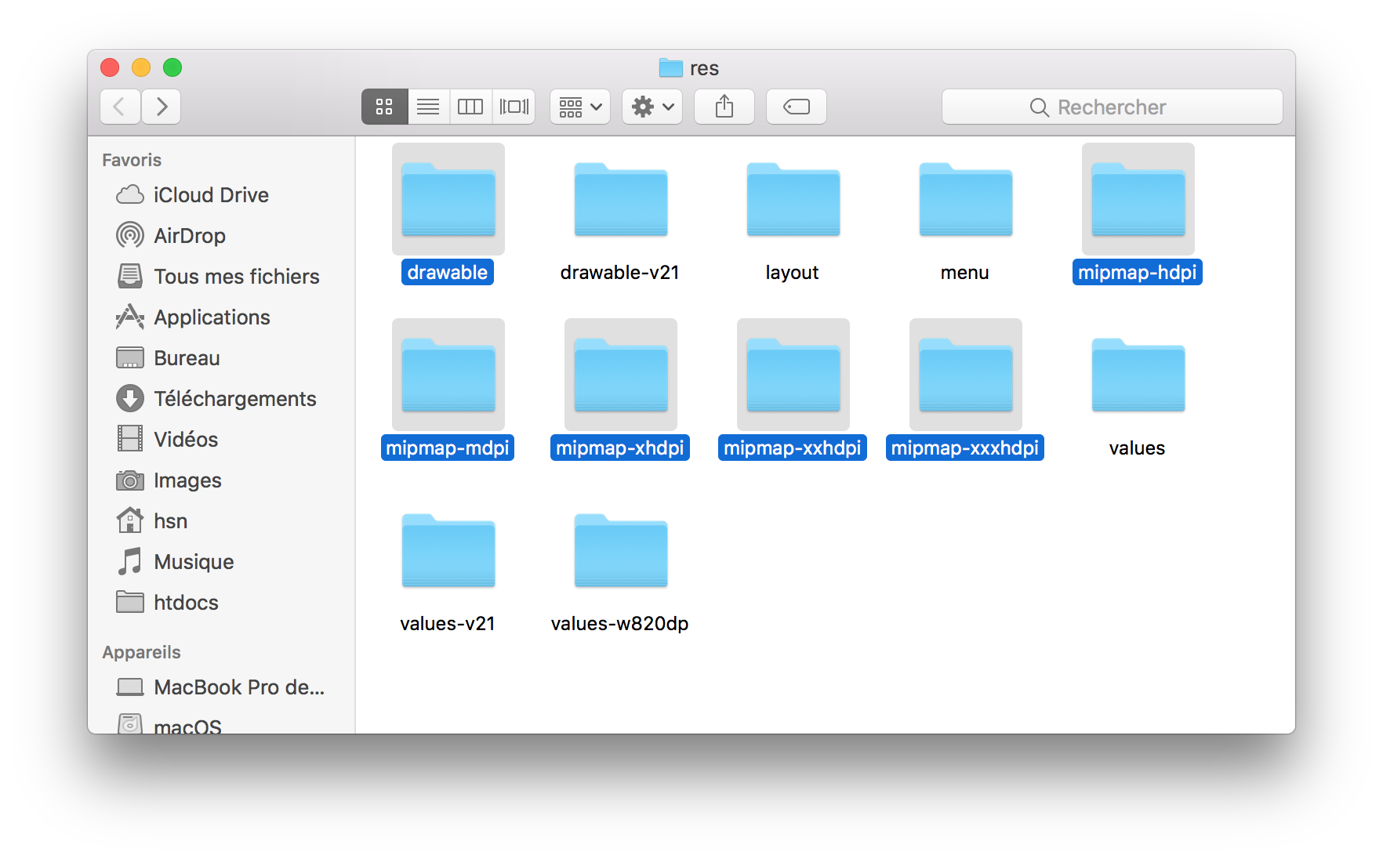Select Téléchargements in the sidebar
Screen dimensions: 1383x859
234,399
